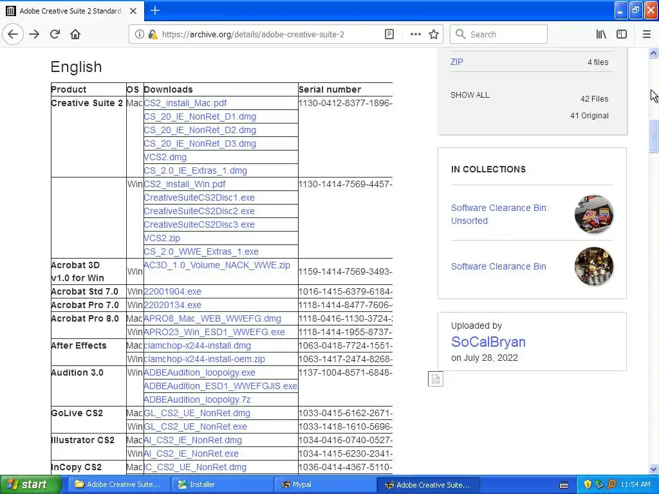Open Software Clearance Bin collection link

point(499,266)
